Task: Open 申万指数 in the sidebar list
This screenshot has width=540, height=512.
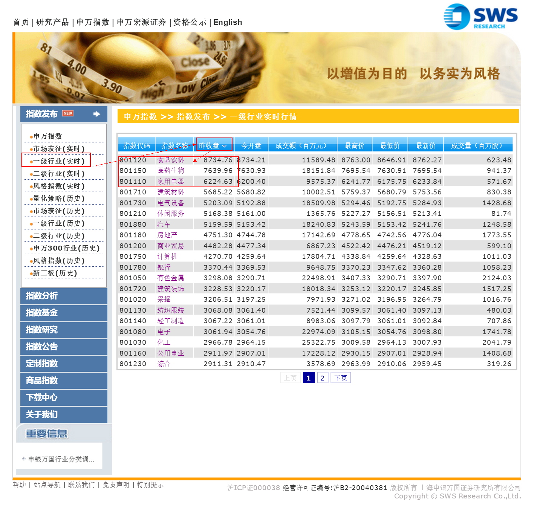Action: tap(47, 136)
